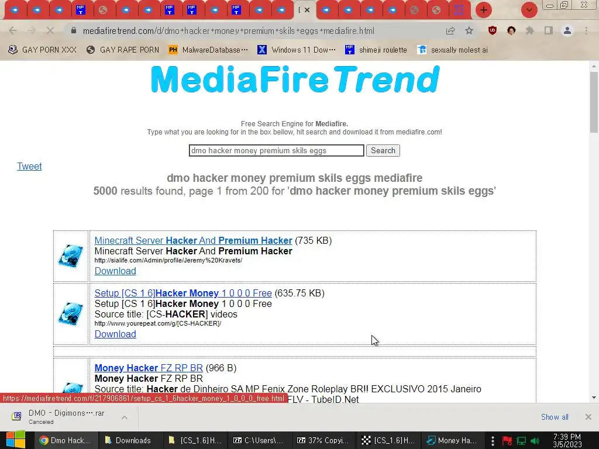Click Download under Setup [CS 1 6]Hacker Money
The width and height of the screenshot is (599, 449).
click(115, 334)
